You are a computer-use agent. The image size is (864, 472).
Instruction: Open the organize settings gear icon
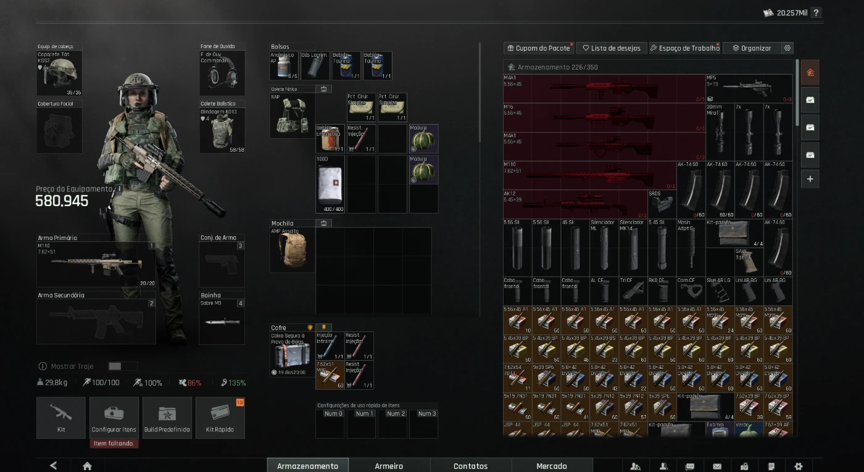tap(787, 48)
